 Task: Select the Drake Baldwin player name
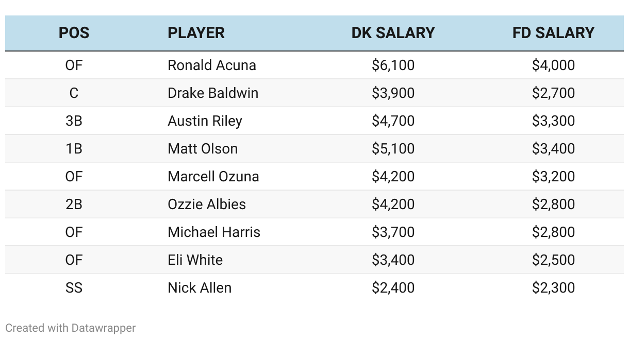pyautogui.click(x=213, y=93)
